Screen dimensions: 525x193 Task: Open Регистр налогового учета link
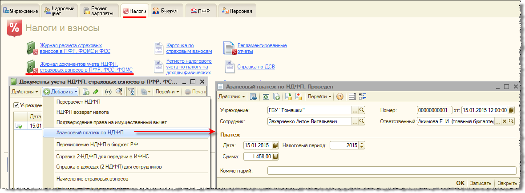[189, 67]
